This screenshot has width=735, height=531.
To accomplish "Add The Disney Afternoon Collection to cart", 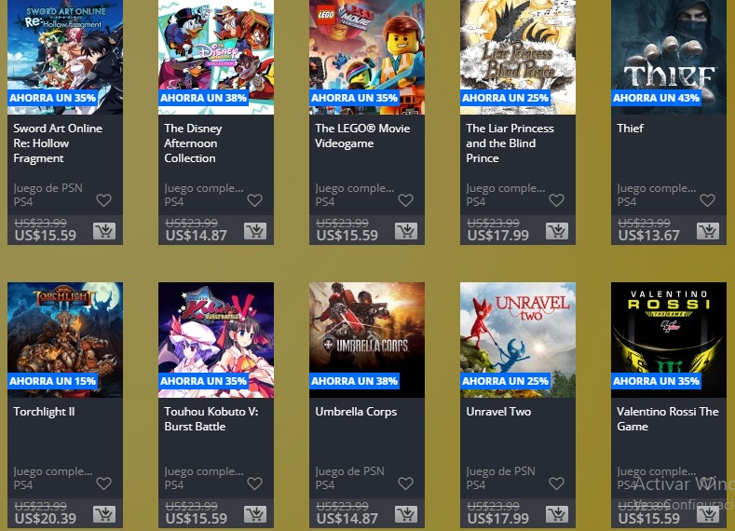I will click(255, 231).
